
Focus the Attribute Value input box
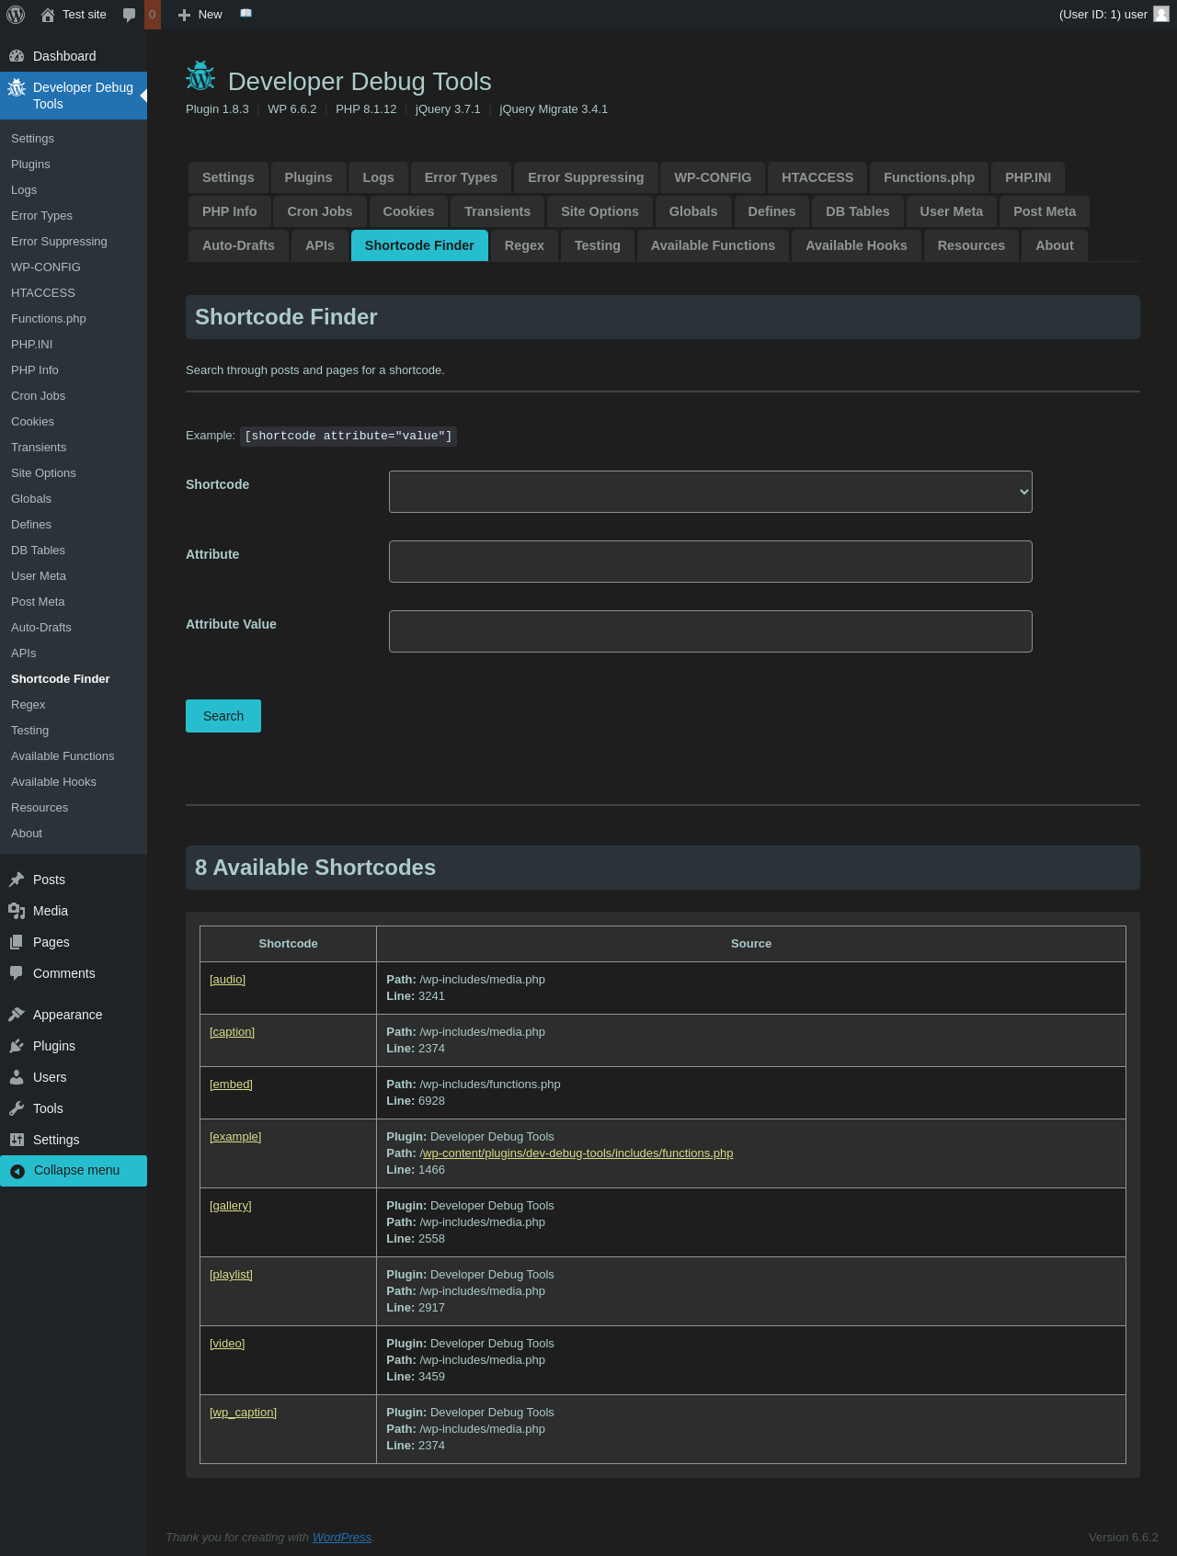click(710, 631)
